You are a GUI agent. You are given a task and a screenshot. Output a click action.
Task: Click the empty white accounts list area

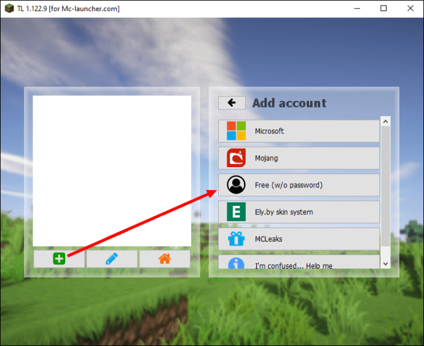(x=112, y=171)
